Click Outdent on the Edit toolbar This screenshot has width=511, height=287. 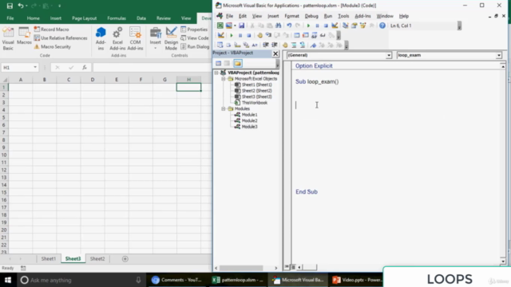tap(275, 45)
